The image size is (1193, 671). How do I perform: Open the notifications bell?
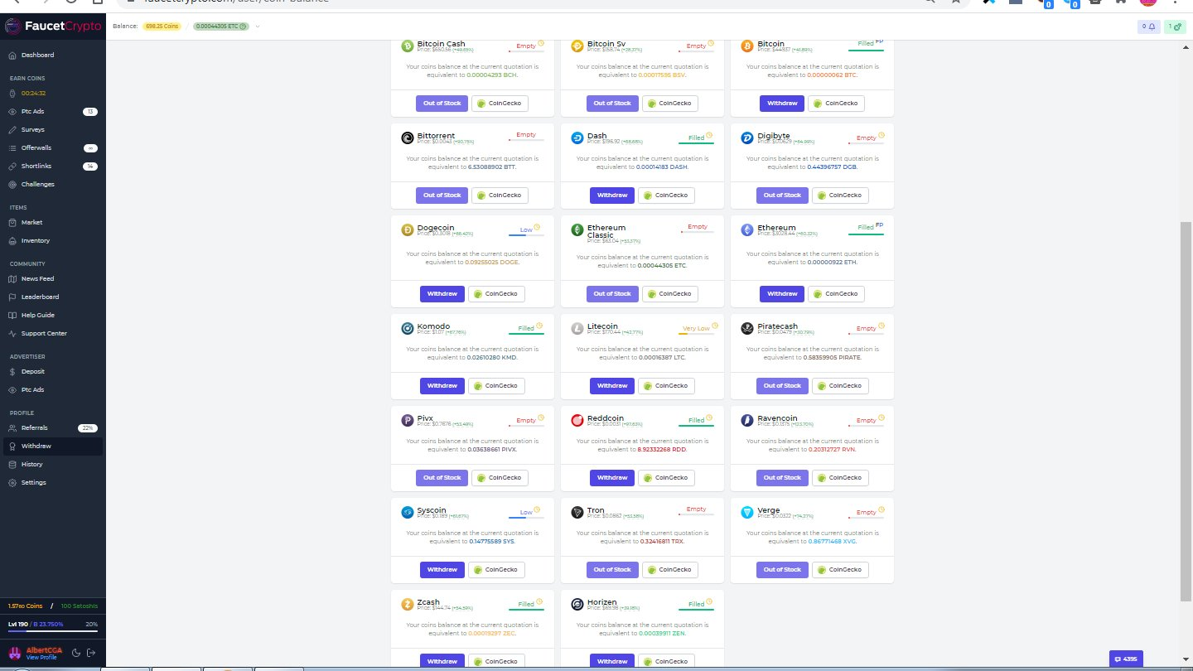(1149, 27)
